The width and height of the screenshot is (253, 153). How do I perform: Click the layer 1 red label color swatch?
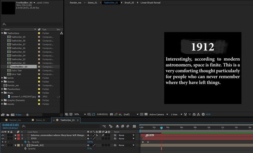(18, 135)
